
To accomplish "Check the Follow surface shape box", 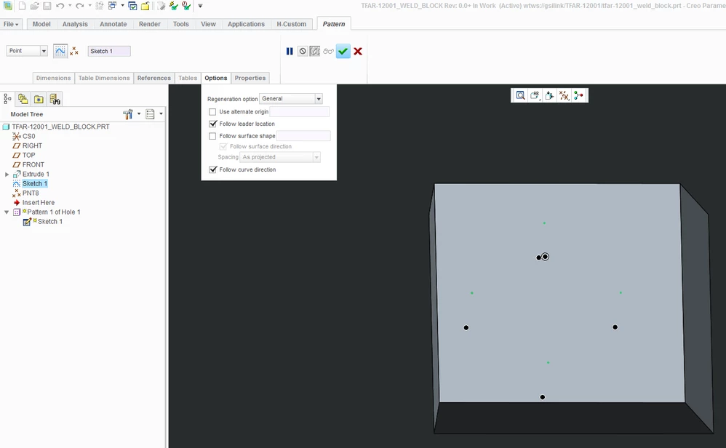I will click(212, 135).
